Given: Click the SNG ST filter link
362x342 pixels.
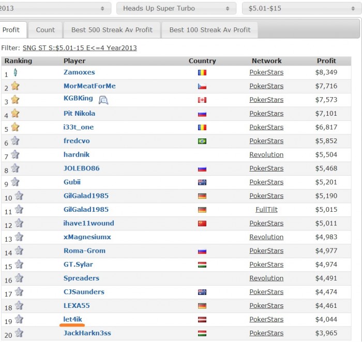Looking at the screenshot, I should pyautogui.click(x=80, y=48).
